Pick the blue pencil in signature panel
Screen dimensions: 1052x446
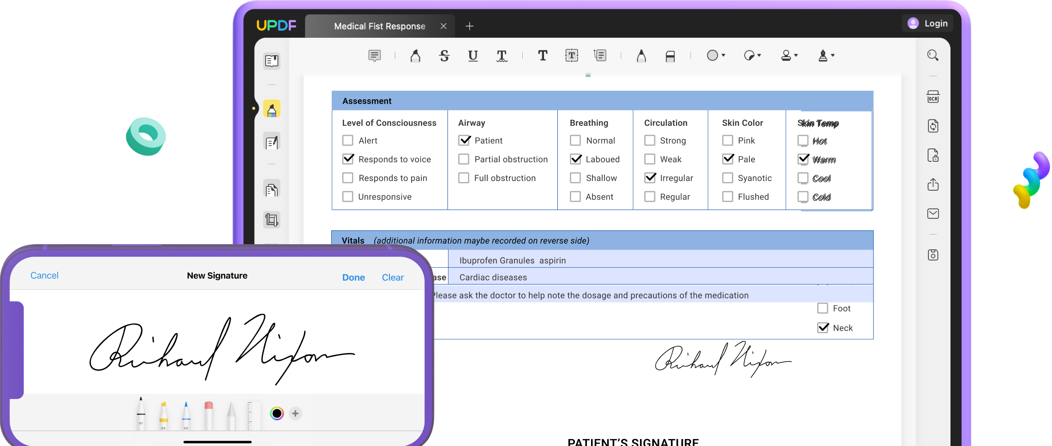point(186,416)
